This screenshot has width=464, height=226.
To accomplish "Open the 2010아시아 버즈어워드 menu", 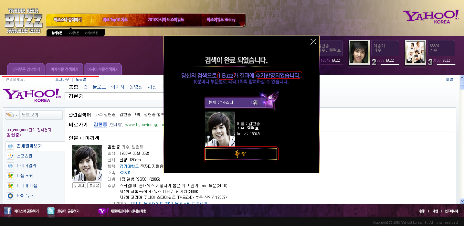I will [x=166, y=20].
